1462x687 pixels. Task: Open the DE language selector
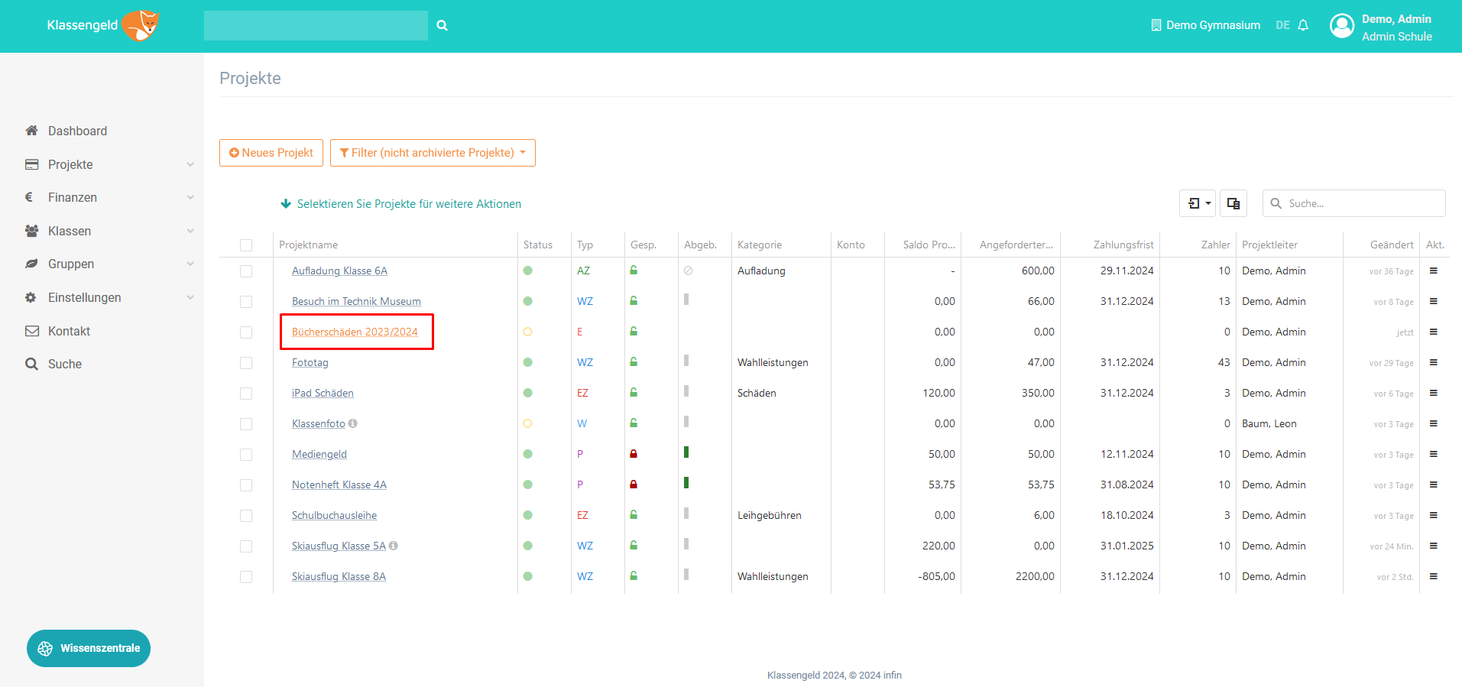pos(1282,25)
